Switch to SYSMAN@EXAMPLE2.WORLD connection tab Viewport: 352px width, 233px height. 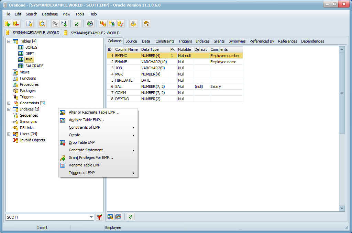click(92, 33)
